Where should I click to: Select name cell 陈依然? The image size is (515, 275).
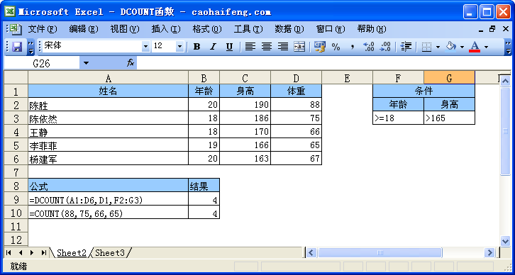click(109, 118)
